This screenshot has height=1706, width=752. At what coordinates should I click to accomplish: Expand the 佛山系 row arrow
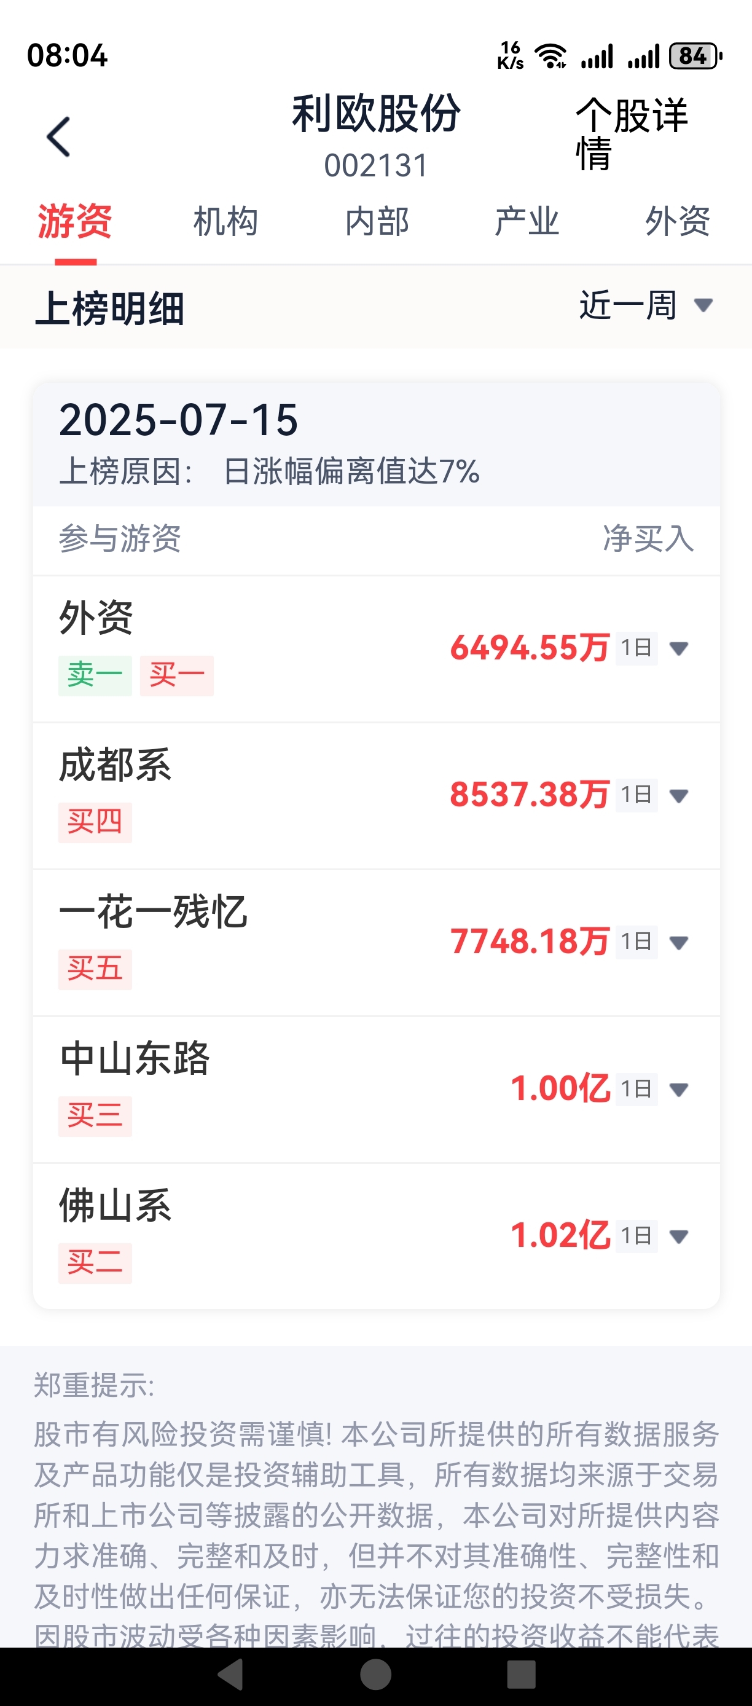679,1236
